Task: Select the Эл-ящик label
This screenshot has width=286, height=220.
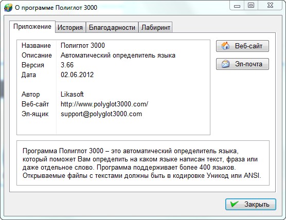Action: click(35, 114)
